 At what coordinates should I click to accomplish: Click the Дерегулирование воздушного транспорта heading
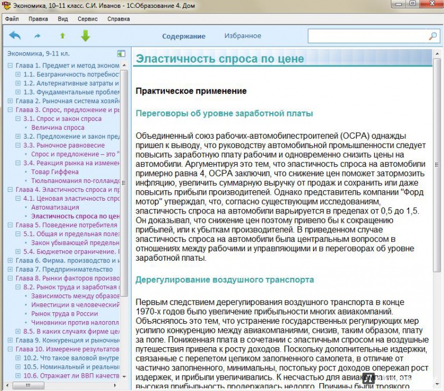pos(225,280)
